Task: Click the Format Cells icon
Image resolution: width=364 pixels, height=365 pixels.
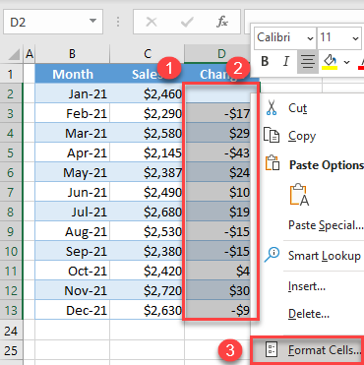Action: point(273,349)
